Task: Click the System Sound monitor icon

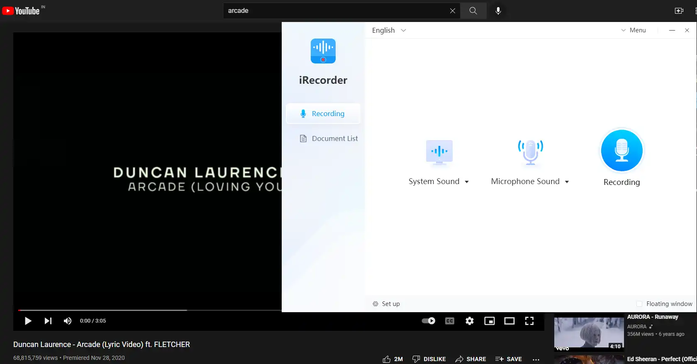Action: tap(439, 152)
